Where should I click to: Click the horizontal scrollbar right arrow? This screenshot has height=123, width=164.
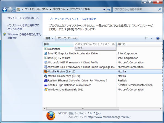[161, 109]
